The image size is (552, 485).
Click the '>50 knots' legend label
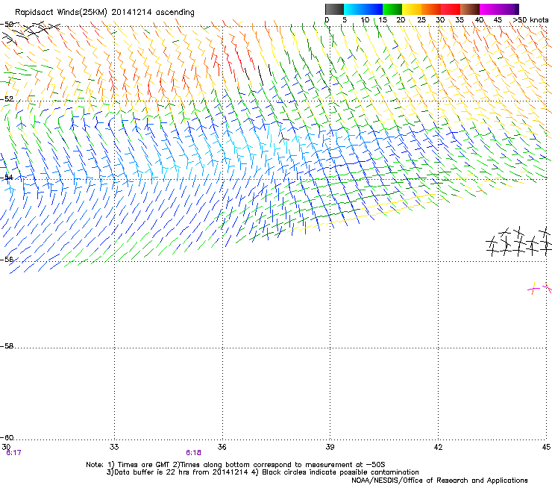point(530,19)
